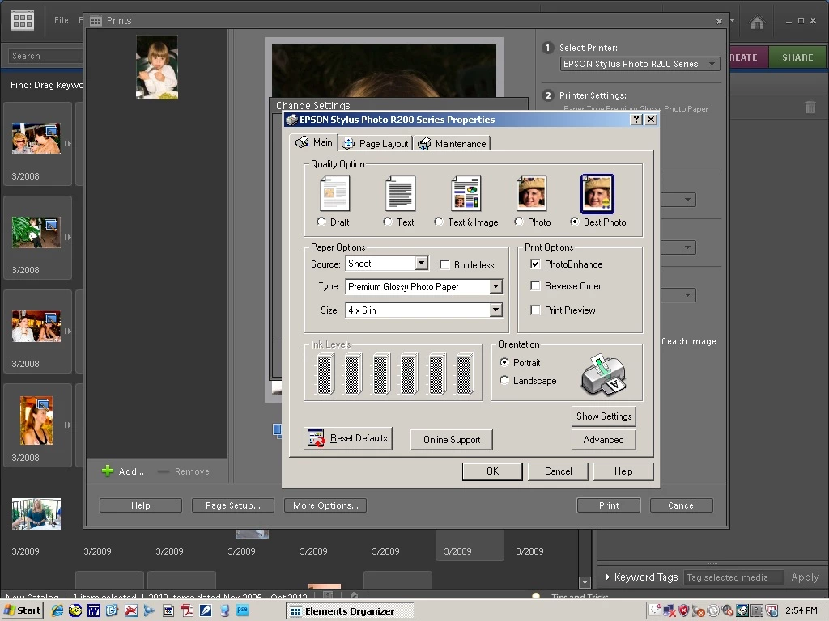Click the red security shield tray icon

click(x=683, y=610)
